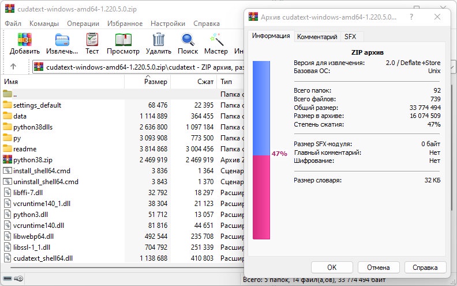Switch to the SFX tab

(350, 37)
